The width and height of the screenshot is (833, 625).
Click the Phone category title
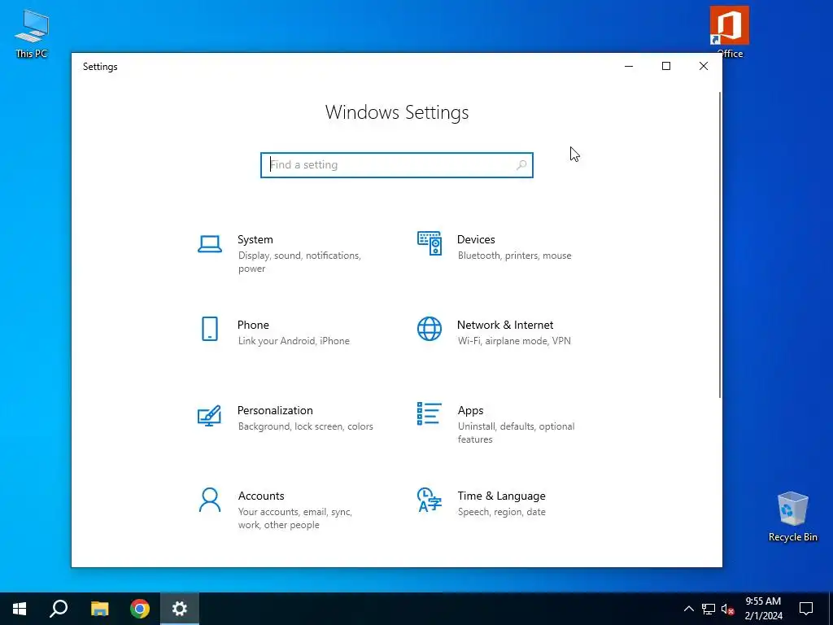(x=253, y=325)
